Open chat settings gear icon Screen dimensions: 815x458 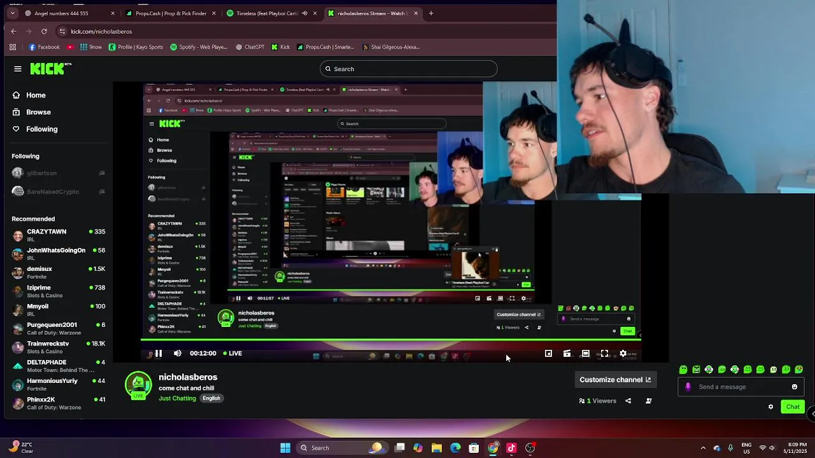[770, 407]
